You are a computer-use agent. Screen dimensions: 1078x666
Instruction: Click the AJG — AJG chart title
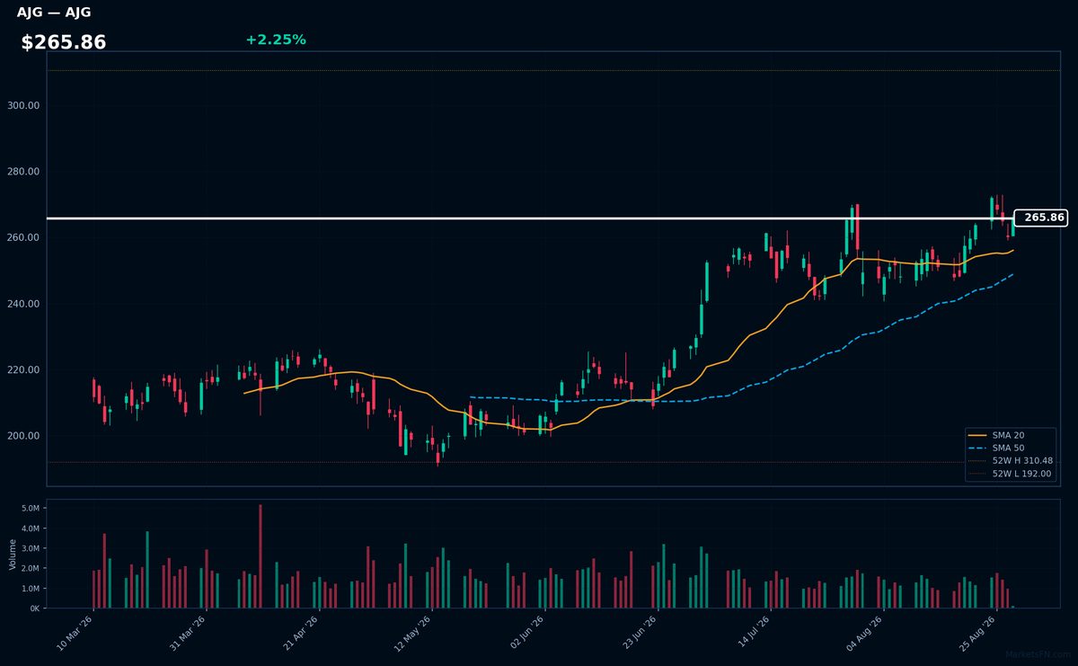coord(53,13)
